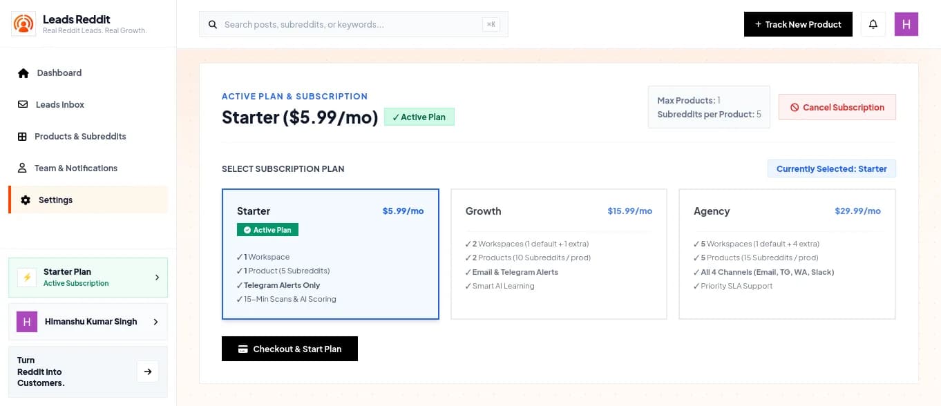Click the credit card icon on Checkout button
Image resolution: width=941 pixels, height=406 pixels.
[x=243, y=349]
